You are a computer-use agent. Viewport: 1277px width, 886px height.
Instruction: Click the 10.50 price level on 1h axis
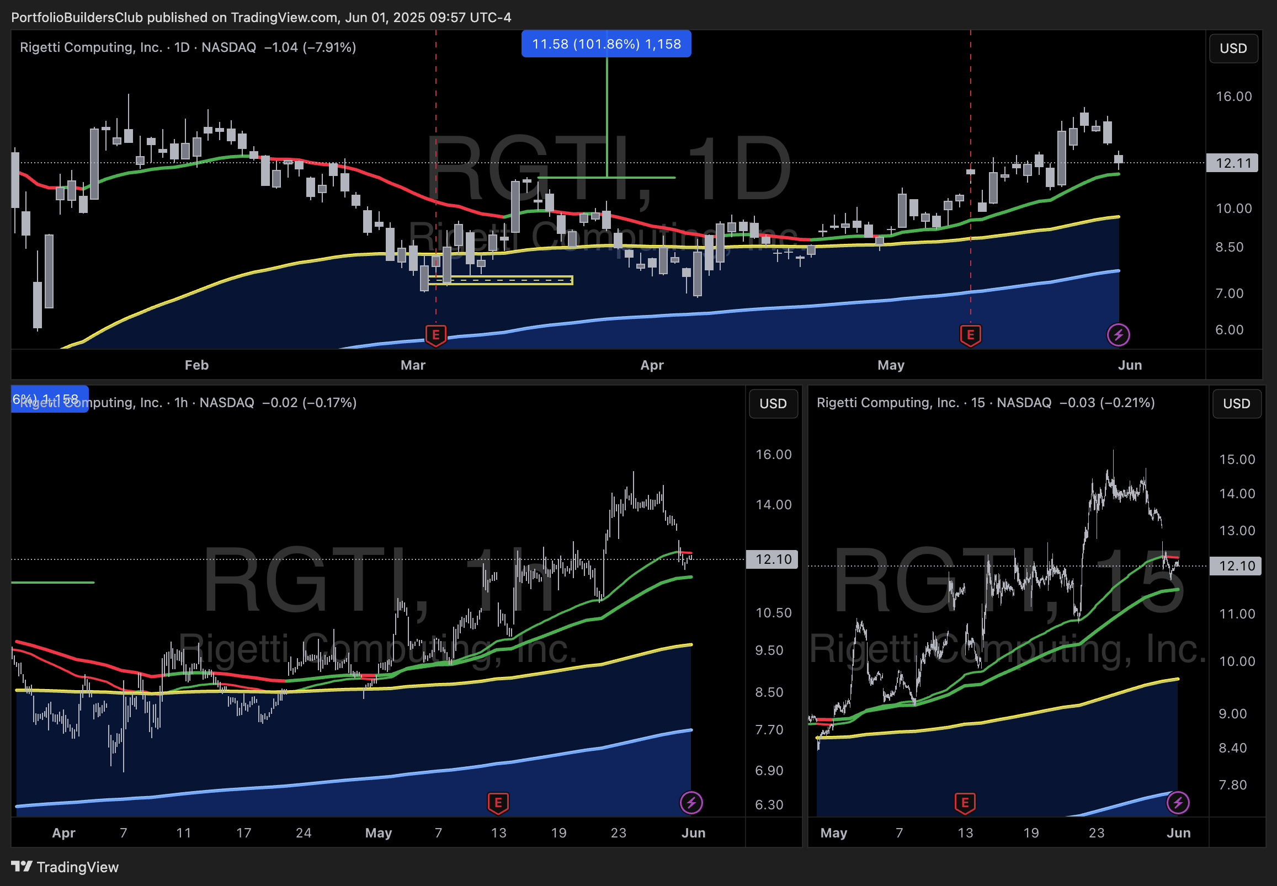[x=773, y=613]
